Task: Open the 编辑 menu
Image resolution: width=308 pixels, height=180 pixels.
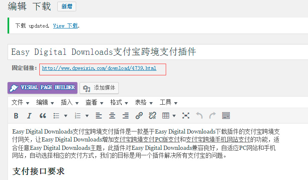Action: tap(45, 103)
